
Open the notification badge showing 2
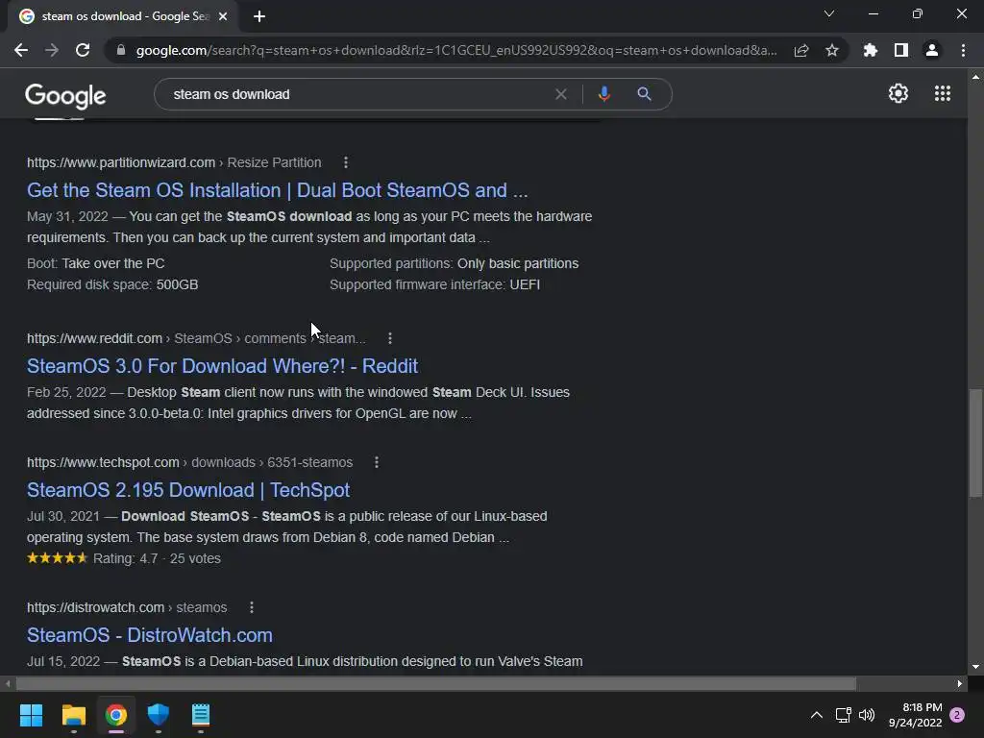(957, 715)
